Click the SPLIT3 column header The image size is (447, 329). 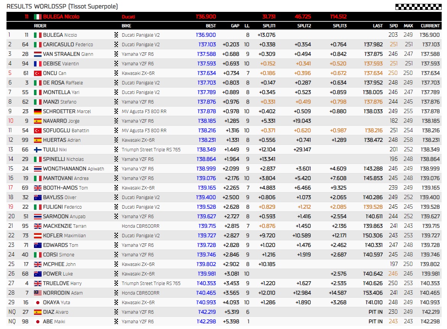(340, 26)
